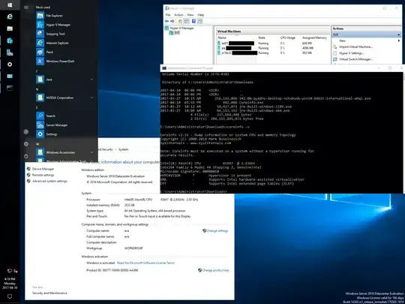405x304 pixels.
Task: Click the Forward arrow in Hyper-V toolbar
Action: (x=172, y=21)
